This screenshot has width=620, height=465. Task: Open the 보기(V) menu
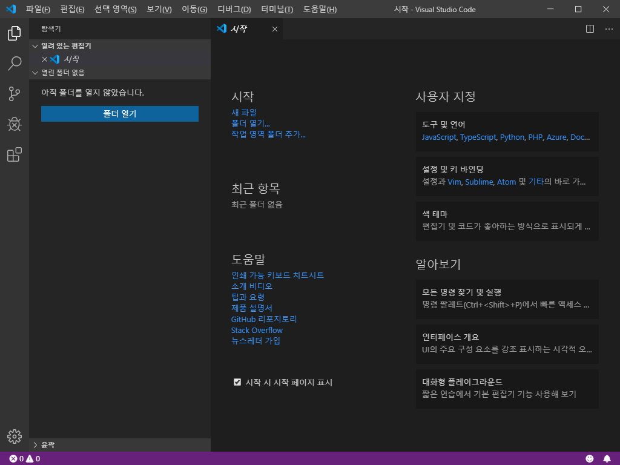[x=159, y=9]
